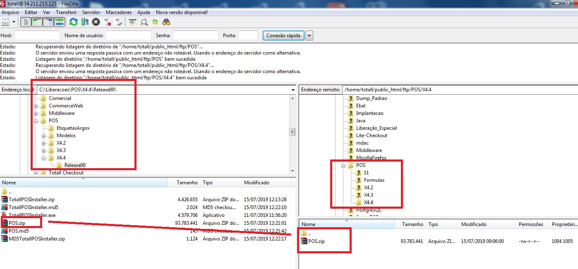This screenshot has height=269, width=578.
Task: Open Nova versão disponível! menu item
Action: coord(181,12)
